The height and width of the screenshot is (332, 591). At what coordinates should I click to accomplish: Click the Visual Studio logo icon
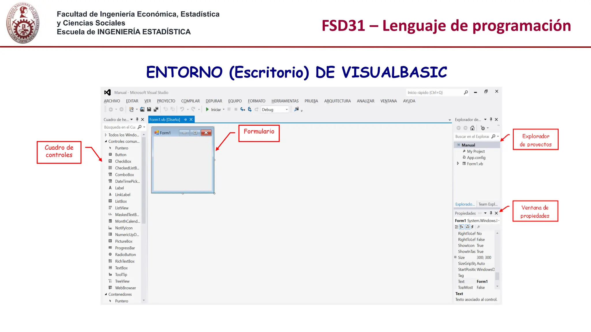[107, 92]
